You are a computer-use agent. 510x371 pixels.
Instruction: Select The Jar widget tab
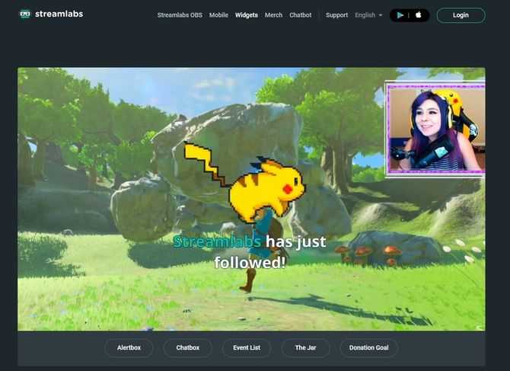point(305,347)
